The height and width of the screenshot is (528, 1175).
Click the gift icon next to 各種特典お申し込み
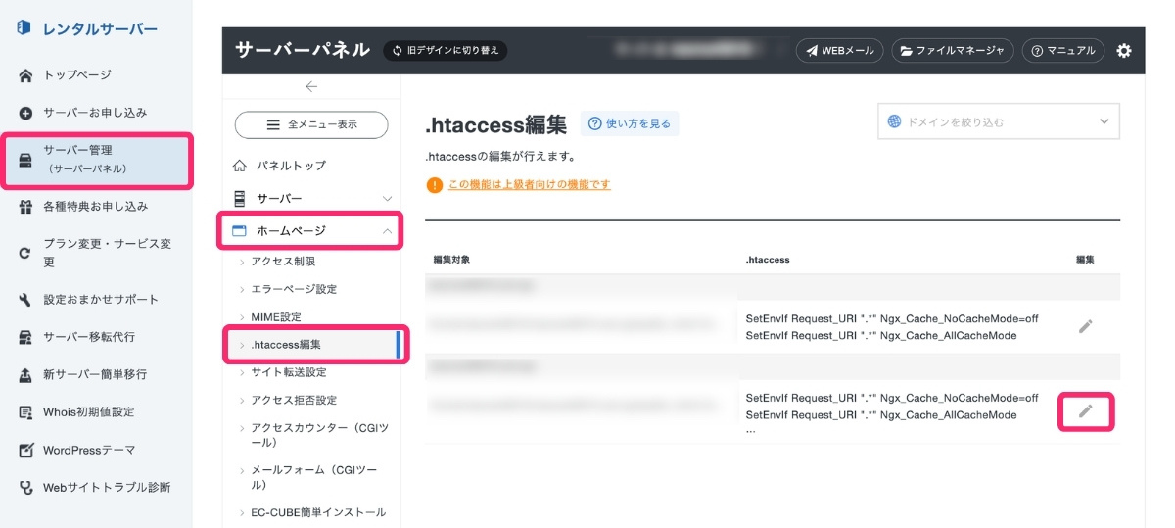click(x=25, y=207)
